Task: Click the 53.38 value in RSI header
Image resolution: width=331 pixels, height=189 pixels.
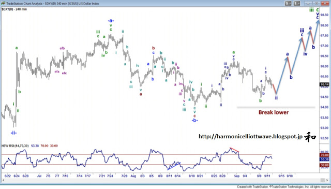Action: point(35,146)
